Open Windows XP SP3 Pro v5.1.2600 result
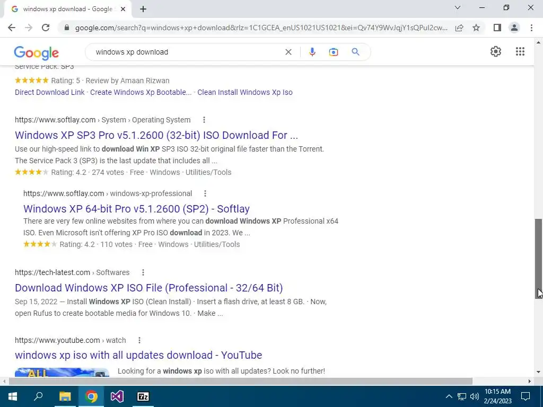This screenshot has width=543, height=407. click(x=156, y=135)
